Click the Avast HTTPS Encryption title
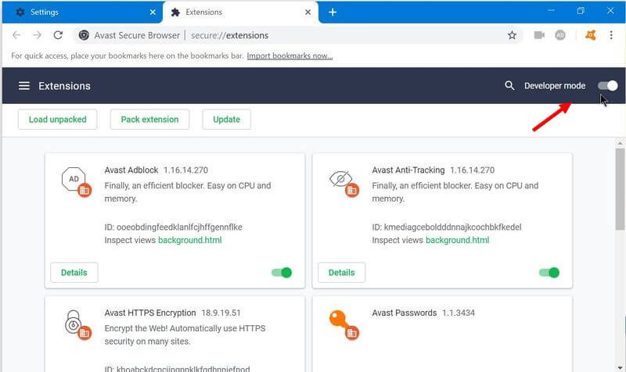The height and width of the screenshot is (372, 626). click(150, 313)
